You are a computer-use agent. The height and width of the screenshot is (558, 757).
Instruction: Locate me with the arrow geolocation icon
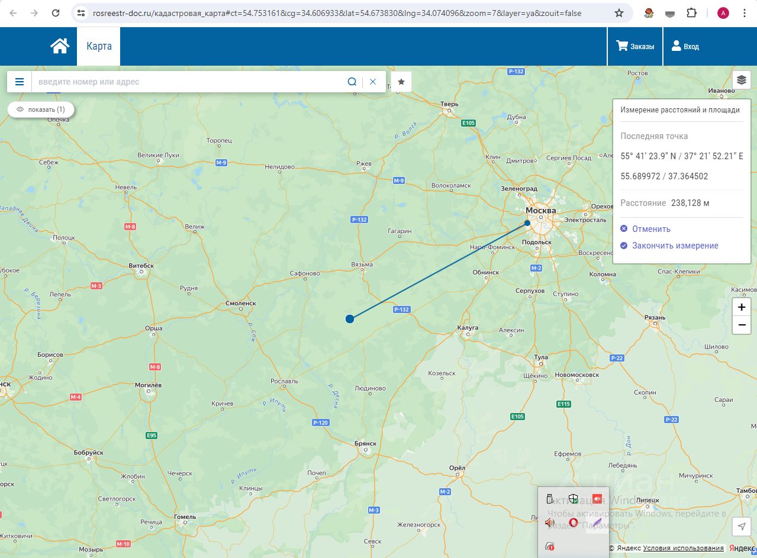pos(741,526)
